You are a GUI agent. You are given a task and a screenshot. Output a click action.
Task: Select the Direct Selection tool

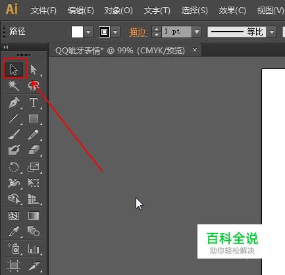[x=34, y=70]
